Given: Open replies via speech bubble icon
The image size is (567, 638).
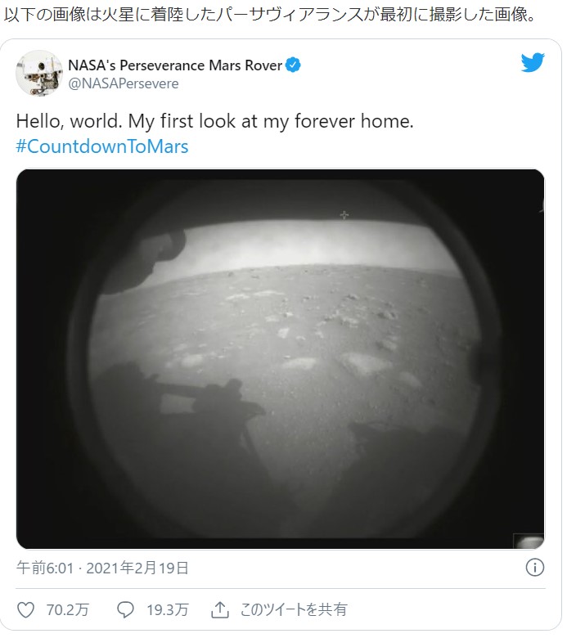Looking at the screenshot, I should (x=125, y=609).
